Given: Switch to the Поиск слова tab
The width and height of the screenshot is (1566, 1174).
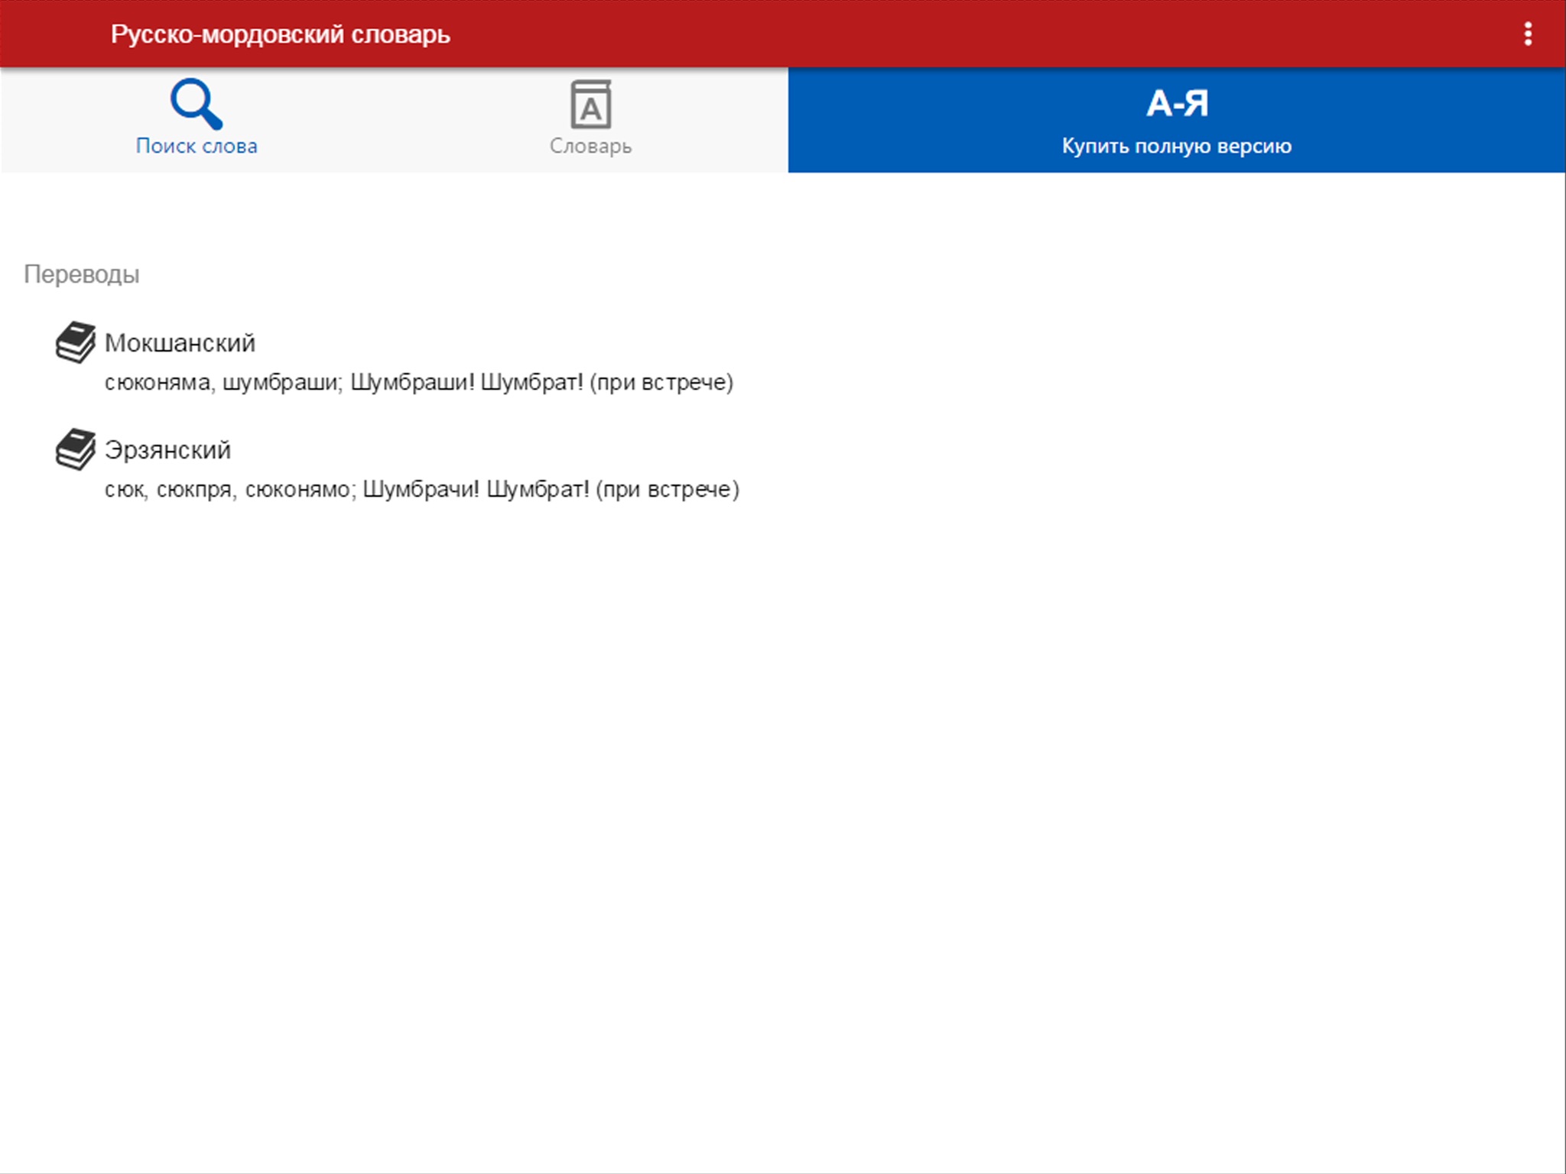Looking at the screenshot, I should point(197,146).
